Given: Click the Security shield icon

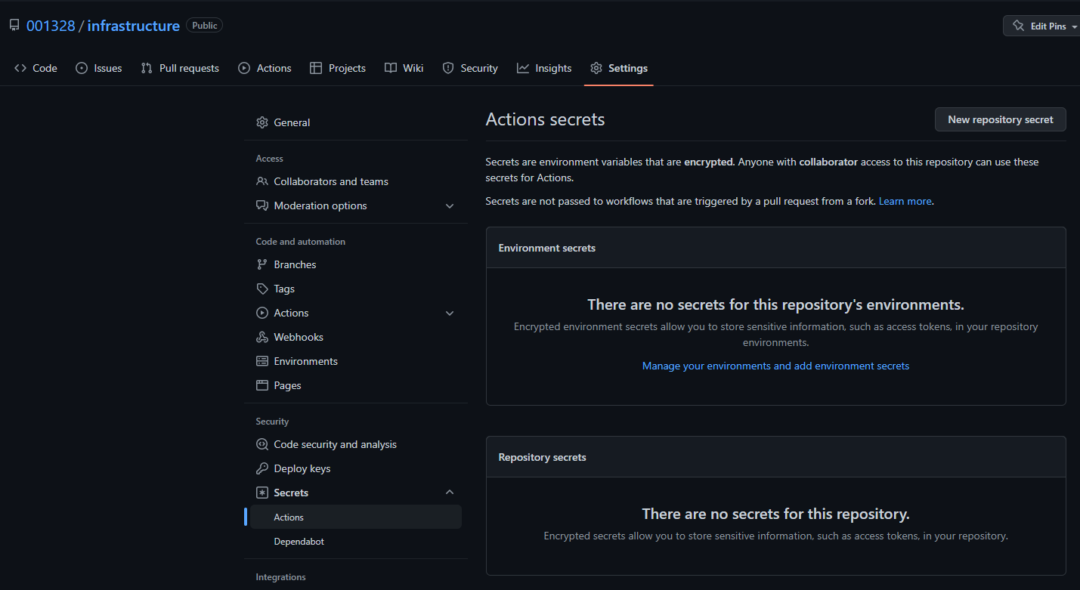Looking at the screenshot, I should [x=448, y=68].
